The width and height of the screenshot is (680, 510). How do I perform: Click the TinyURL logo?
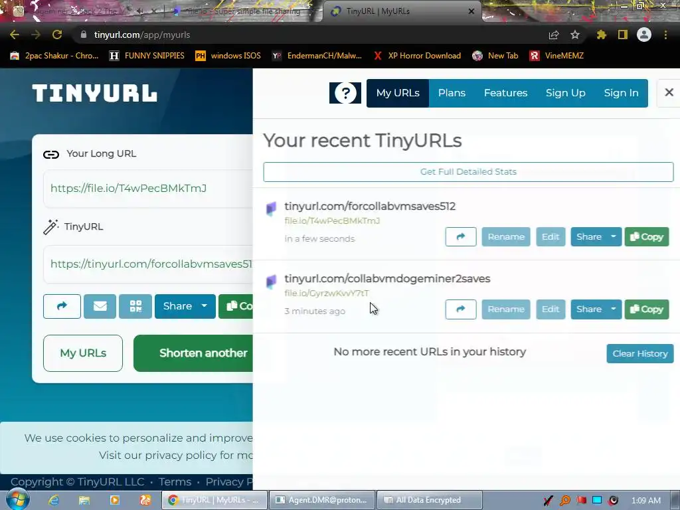pos(94,93)
